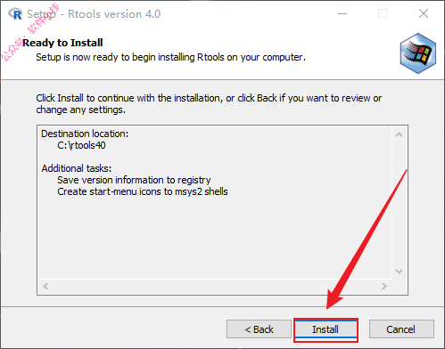Click the C:\rtools40 destination path text
Screen dimensions: 445x349
[x=81, y=145]
